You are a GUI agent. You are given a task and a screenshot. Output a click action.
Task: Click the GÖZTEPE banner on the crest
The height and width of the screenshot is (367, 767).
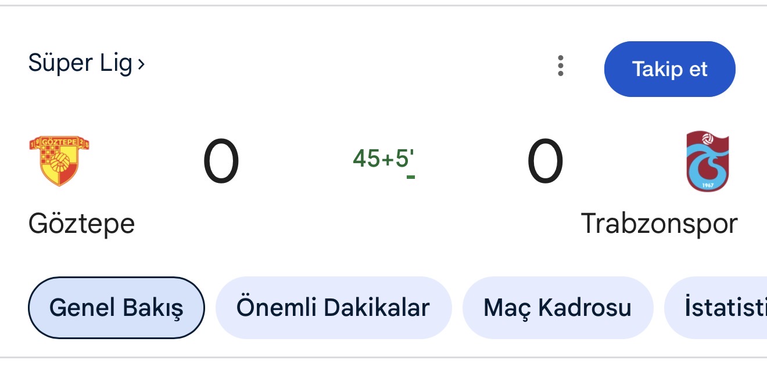[59, 142]
